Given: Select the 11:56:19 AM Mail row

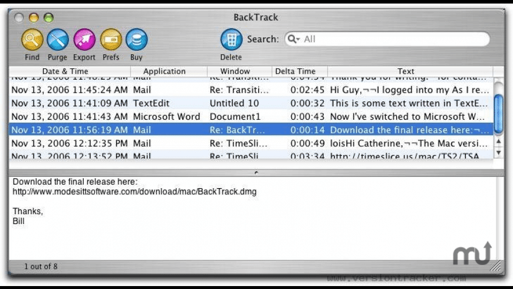Looking at the screenshot, I should coord(251,130).
